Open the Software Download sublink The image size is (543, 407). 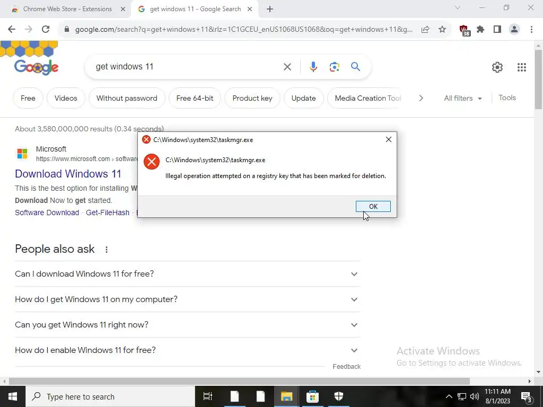pyautogui.click(x=47, y=213)
